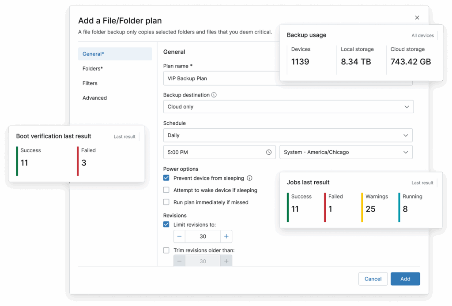Open the Daily schedule dropdown

[x=288, y=135]
